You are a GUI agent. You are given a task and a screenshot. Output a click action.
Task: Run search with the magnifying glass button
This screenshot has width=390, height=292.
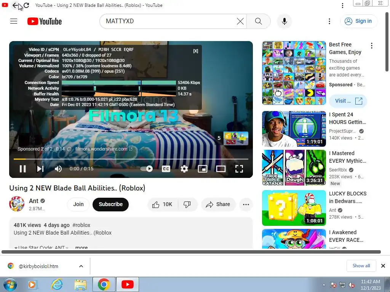point(259,21)
